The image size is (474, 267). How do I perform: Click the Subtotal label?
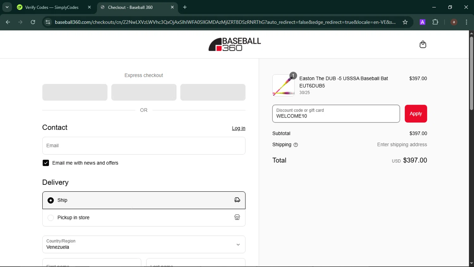click(x=281, y=134)
